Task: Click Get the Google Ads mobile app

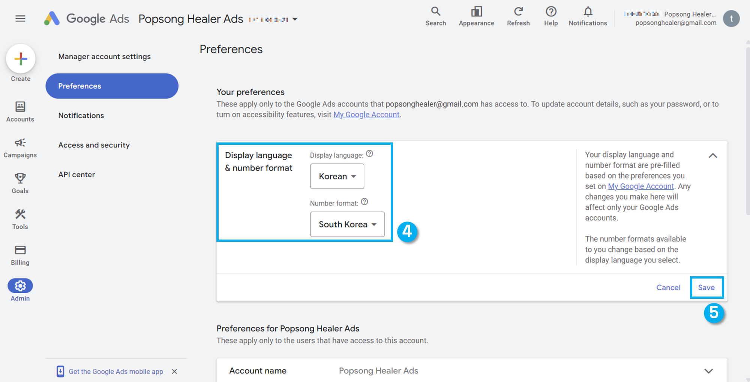Action: (x=116, y=372)
